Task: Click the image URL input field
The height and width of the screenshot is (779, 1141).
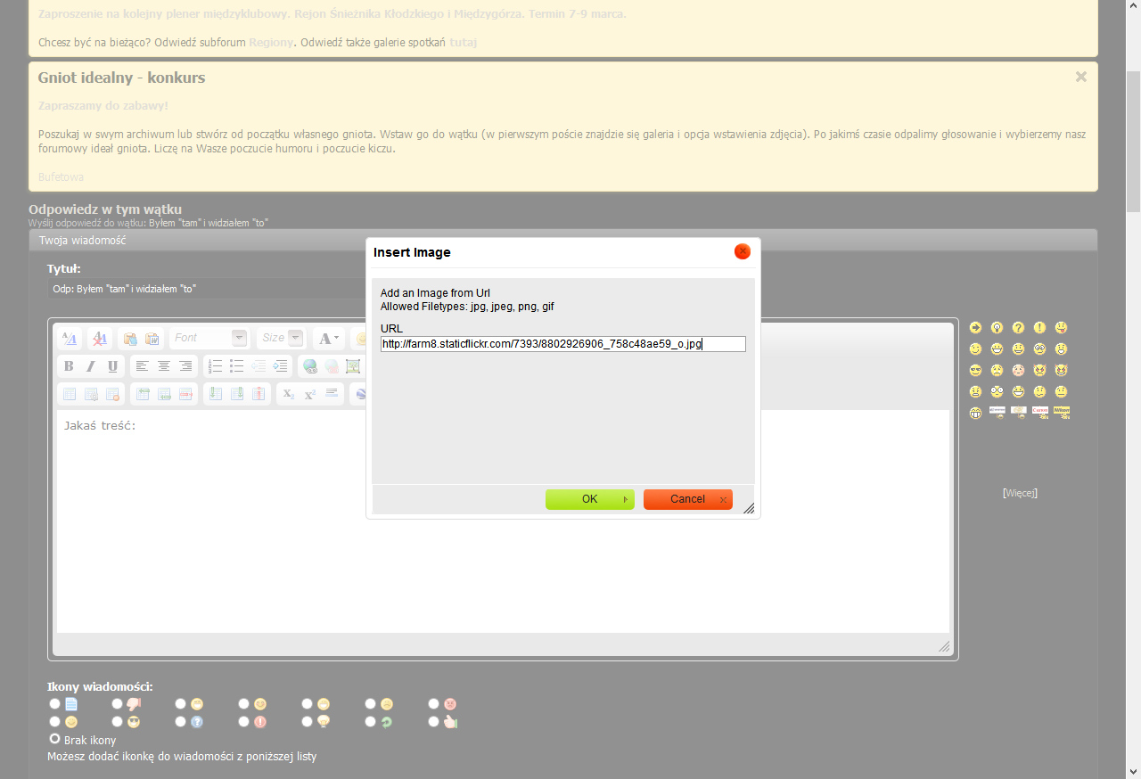Action: tap(562, 344)
